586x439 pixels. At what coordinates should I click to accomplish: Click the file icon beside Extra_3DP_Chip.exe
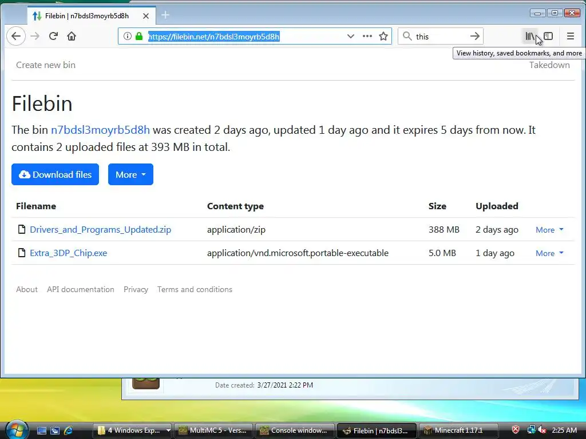click(22, 253)
